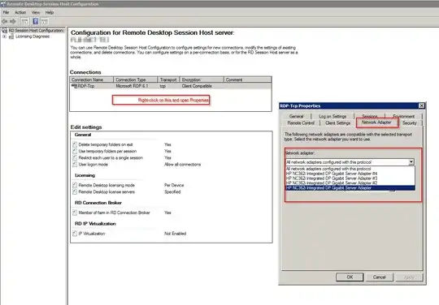This screenshot has width=439, height=305.
Task: Sort by the Connection Name column header
Action: click(92, 79)
